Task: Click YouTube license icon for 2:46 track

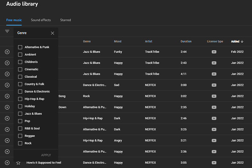Action: pos(214,118)
